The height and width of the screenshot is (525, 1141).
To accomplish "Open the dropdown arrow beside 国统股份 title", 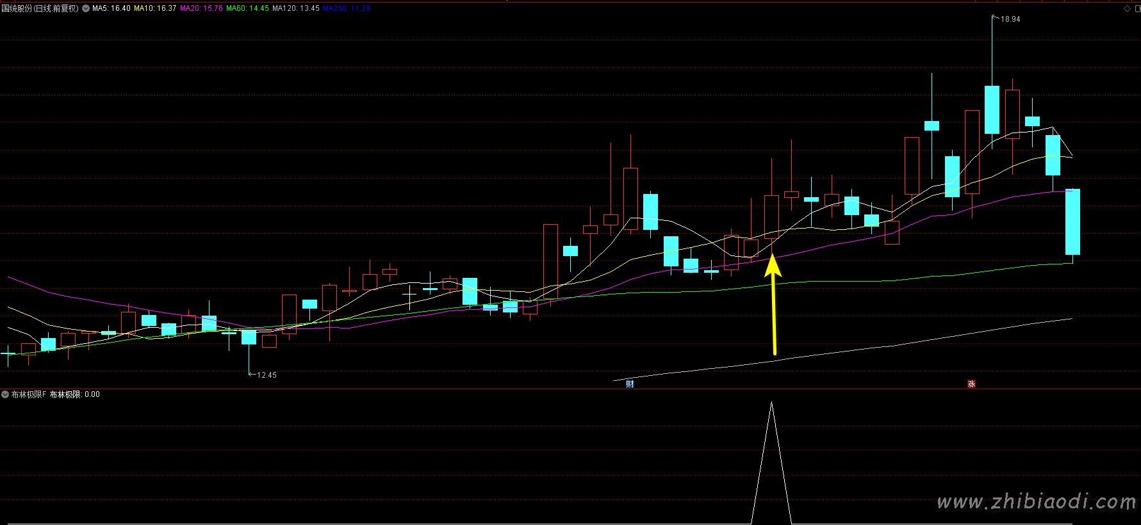I will click(86, 8).
